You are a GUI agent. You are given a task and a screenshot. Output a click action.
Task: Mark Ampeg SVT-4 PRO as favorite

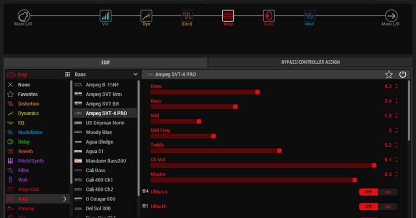point(389,74)
